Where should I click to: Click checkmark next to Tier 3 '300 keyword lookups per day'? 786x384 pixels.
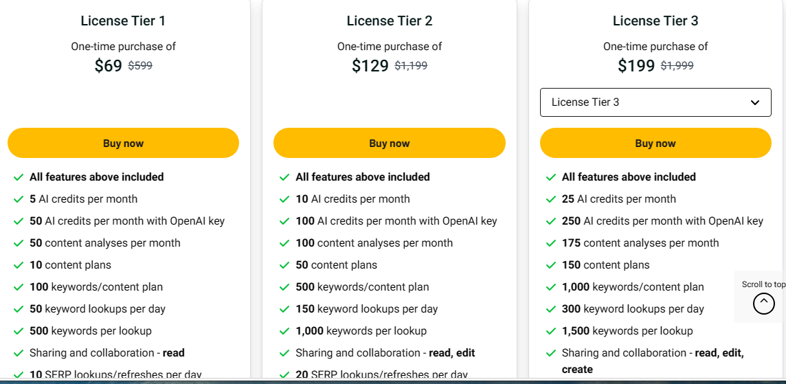(x=550, y=309)
